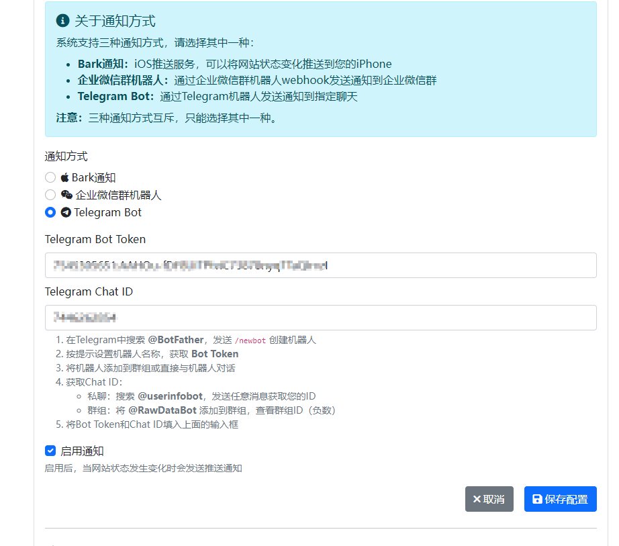Disable the 启用通知 checkbox
Screen dimensions: 619x546
click(50, 451)
